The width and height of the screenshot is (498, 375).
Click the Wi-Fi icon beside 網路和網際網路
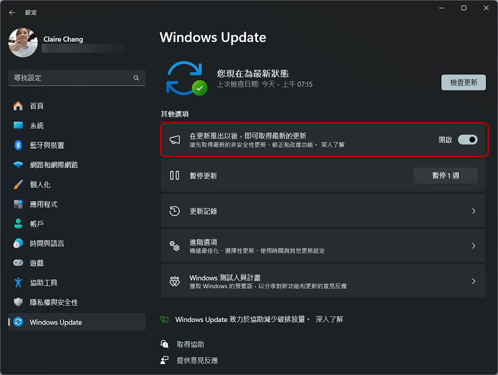click(18, 165)
